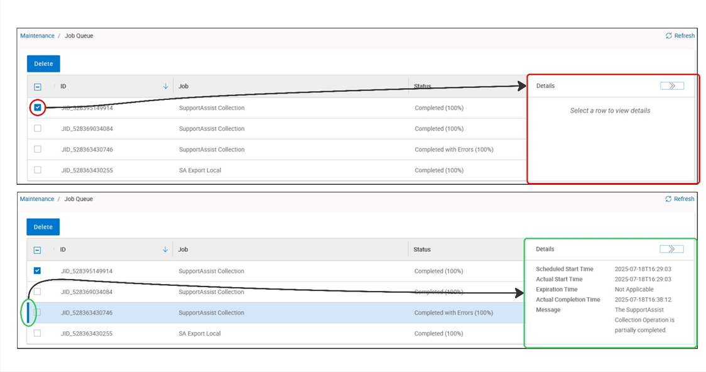Select SA Export Local row in upper table

(x=276, y=170)
